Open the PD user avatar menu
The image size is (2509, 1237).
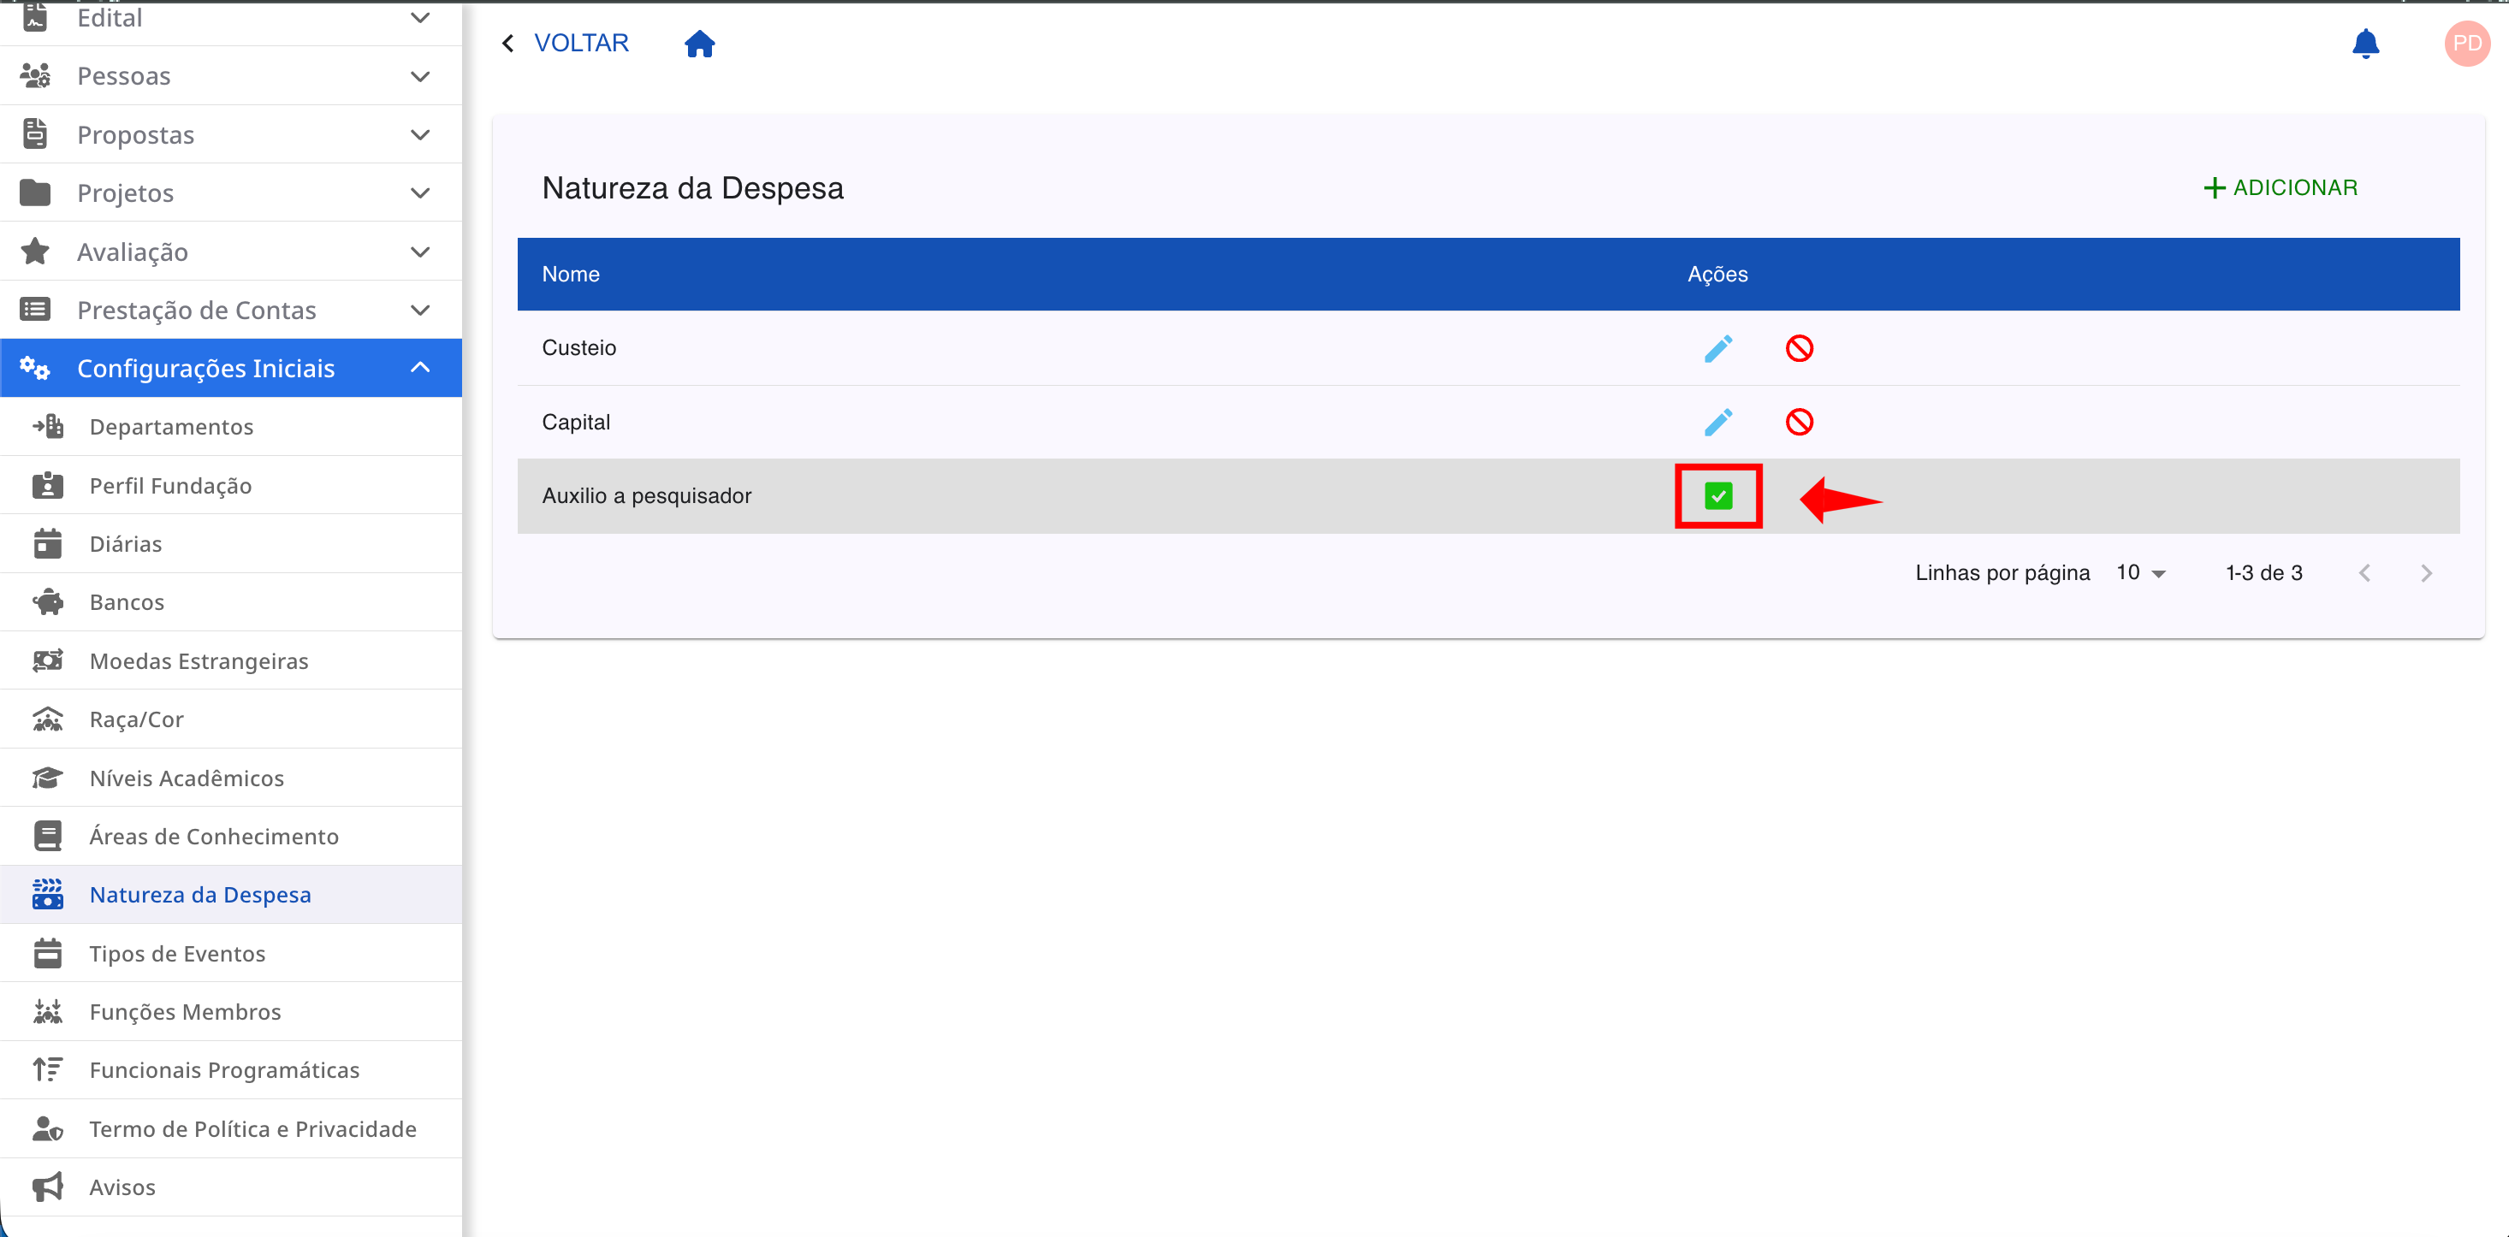(x=2466, y=44)
